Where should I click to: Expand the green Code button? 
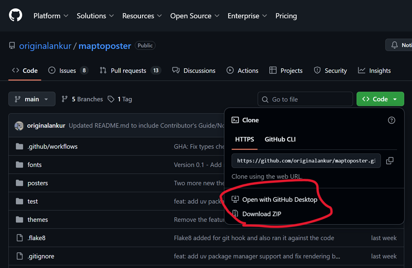point(380,99)
